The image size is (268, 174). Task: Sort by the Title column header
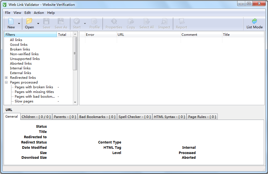[243, 35]
